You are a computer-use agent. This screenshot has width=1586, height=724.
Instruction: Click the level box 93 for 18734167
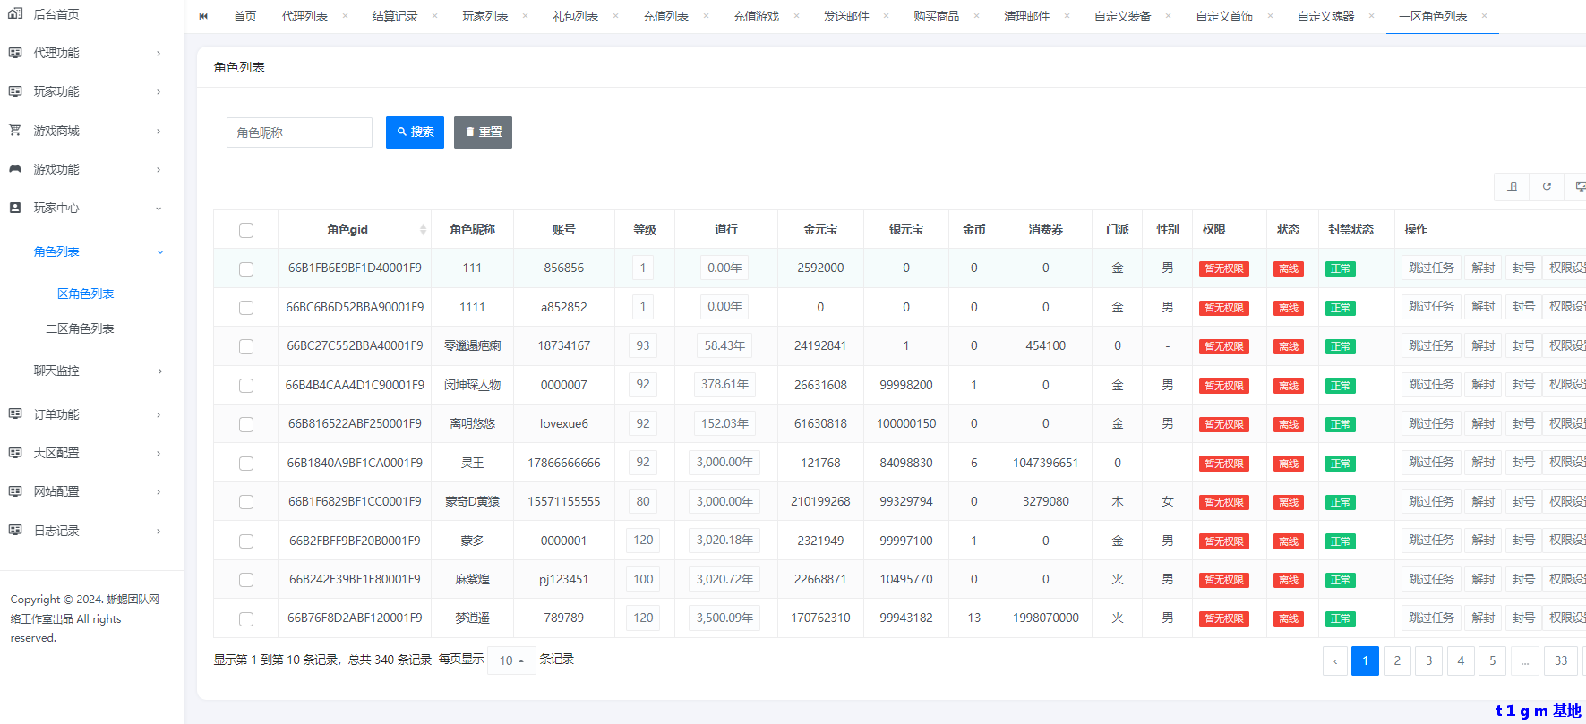tap(643, 345)
